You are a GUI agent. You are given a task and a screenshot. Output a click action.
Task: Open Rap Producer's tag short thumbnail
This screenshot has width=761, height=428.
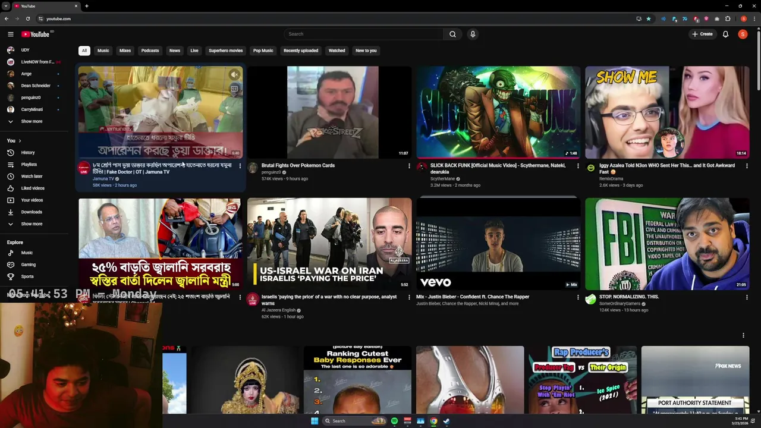pyautogui.click(x=583, y=380)
